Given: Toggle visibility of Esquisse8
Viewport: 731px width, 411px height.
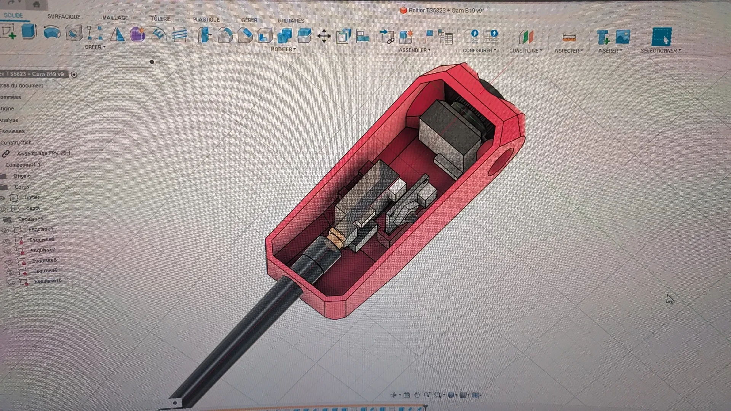Looking at the screenshot, I should tap(8, 261).
